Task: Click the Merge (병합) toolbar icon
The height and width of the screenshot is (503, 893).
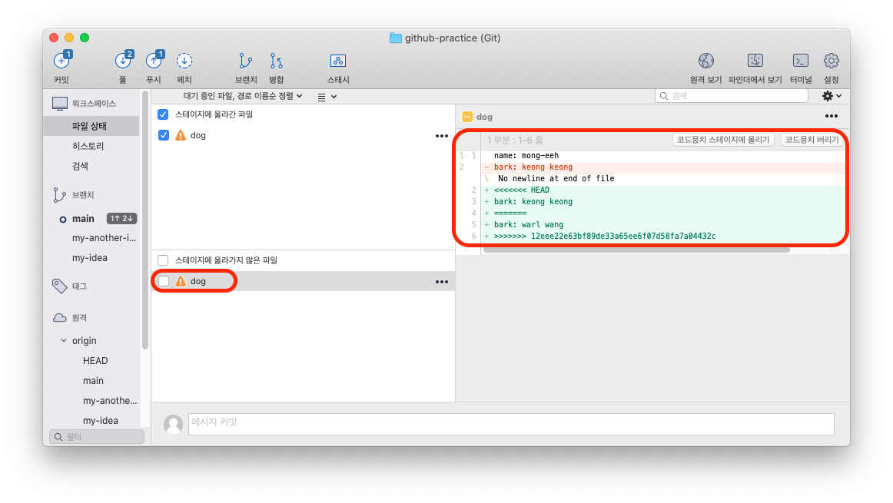Action: [x=276, y=61]
